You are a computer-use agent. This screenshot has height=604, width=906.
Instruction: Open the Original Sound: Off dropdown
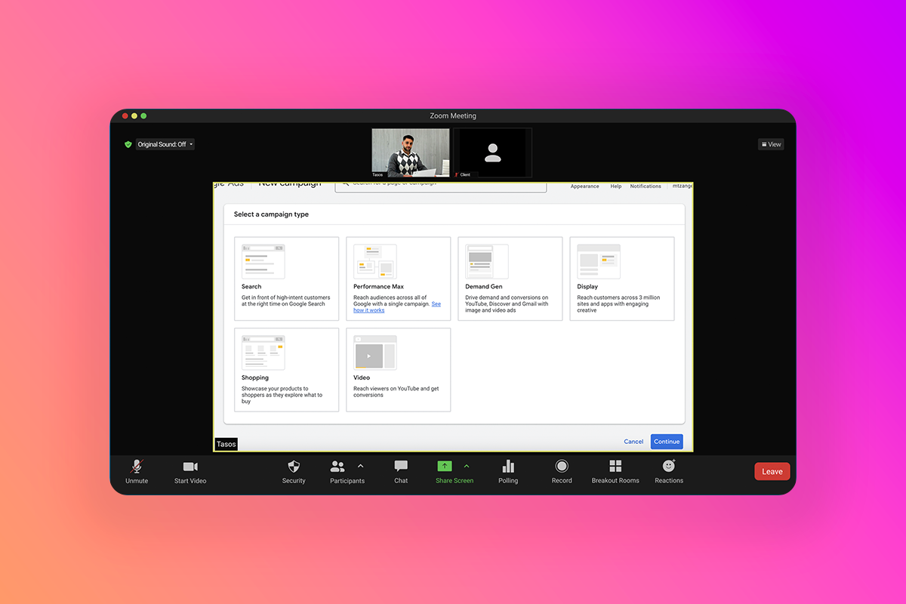(165, 144)
